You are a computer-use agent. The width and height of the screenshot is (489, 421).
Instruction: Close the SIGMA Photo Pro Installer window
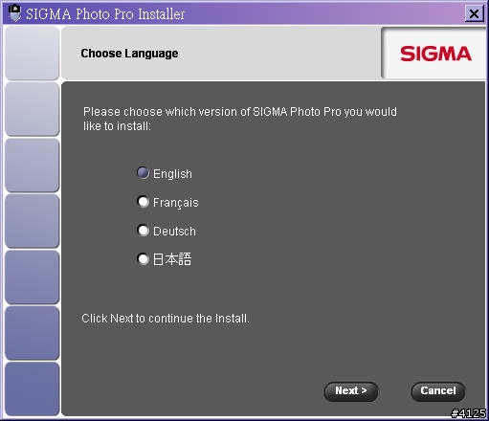click(474, 13)
